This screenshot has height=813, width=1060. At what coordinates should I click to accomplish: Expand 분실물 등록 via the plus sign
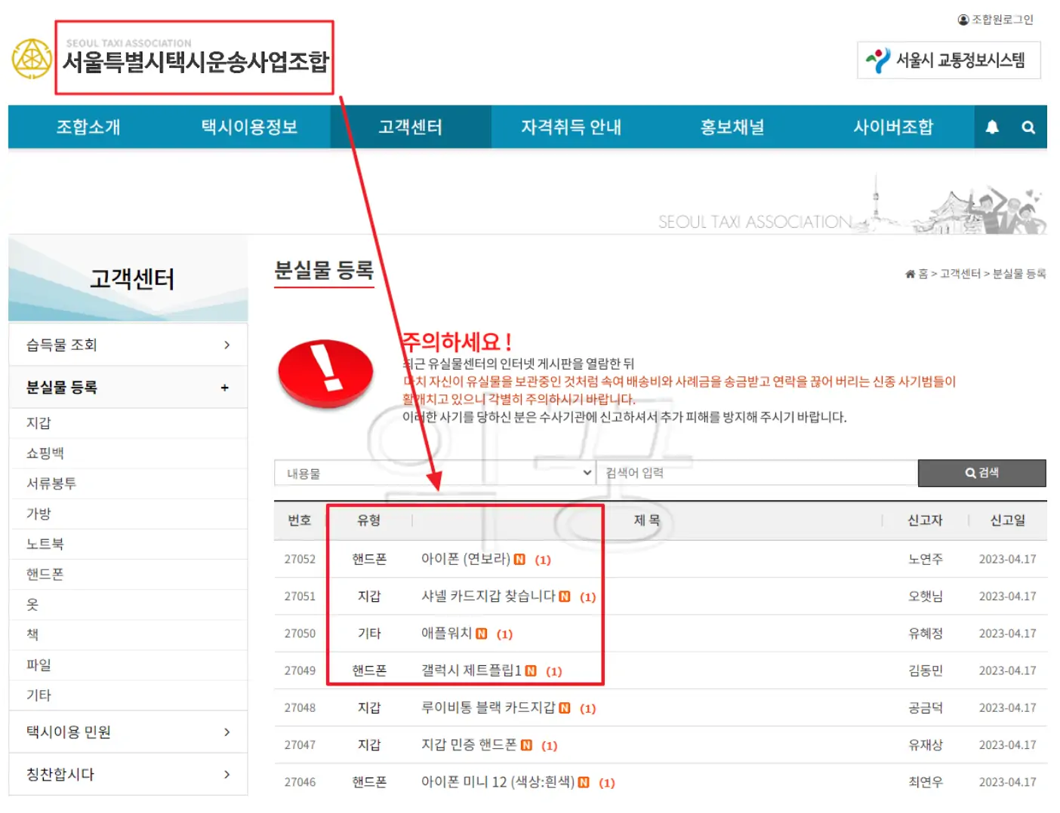pos(224,387)
